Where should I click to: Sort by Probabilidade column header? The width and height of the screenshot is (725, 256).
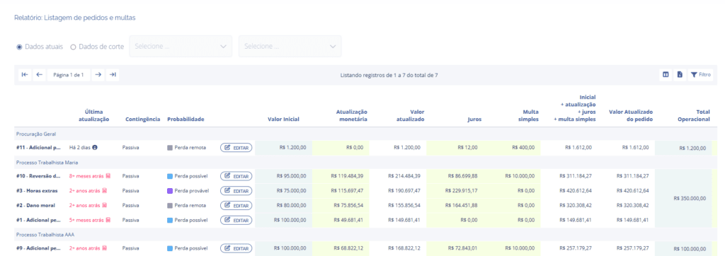coord(186,120)
